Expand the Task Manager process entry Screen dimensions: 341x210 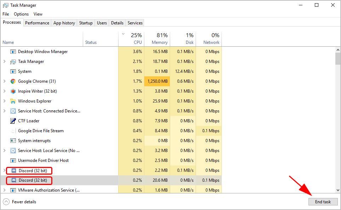click(5, 62)
